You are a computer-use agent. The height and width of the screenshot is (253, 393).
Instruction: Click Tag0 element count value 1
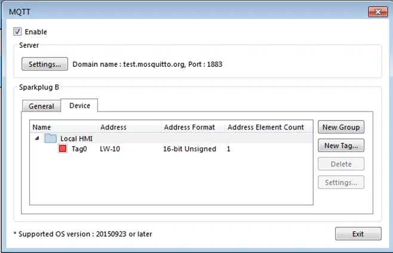[228, 149]
